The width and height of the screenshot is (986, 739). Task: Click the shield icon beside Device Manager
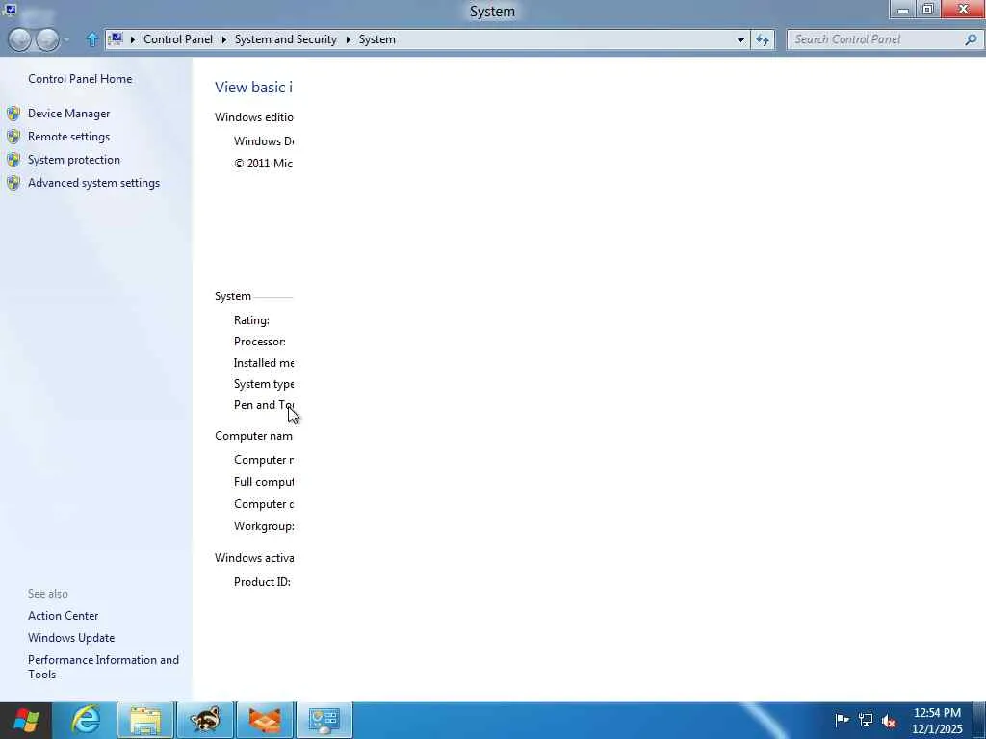click(x=13, y=114)
